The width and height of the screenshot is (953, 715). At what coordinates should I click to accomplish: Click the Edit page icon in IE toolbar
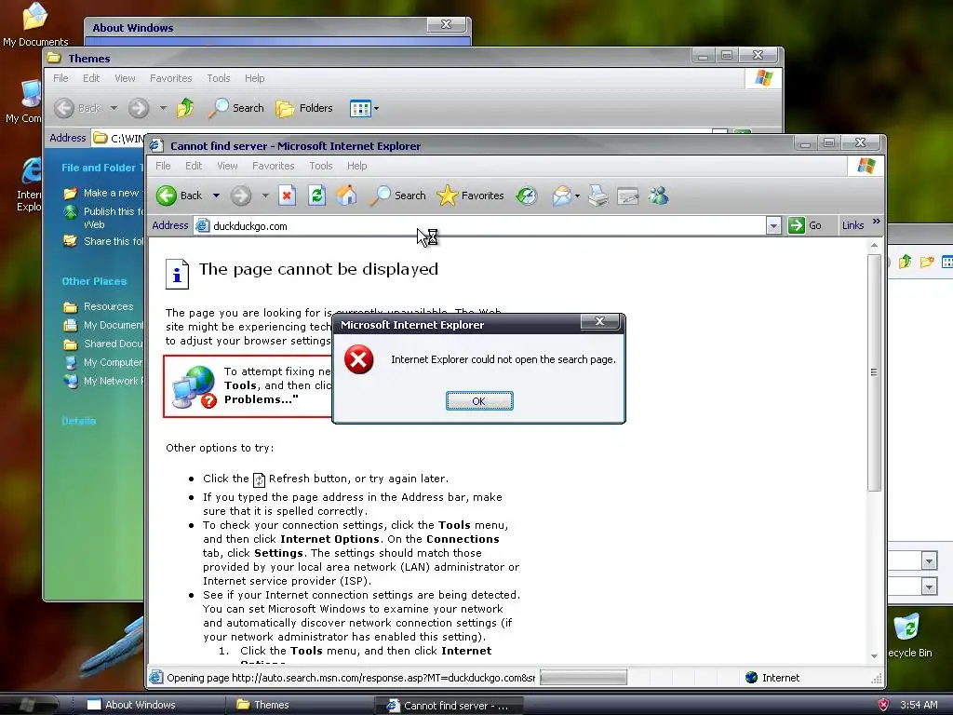(628, 196)
